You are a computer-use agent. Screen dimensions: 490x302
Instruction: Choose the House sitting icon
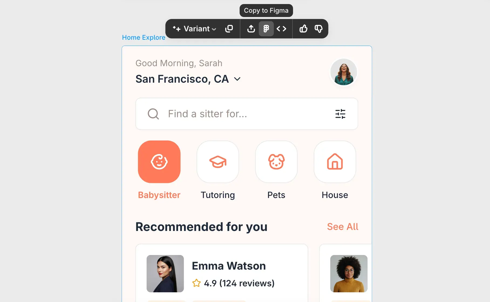[335, 162]
